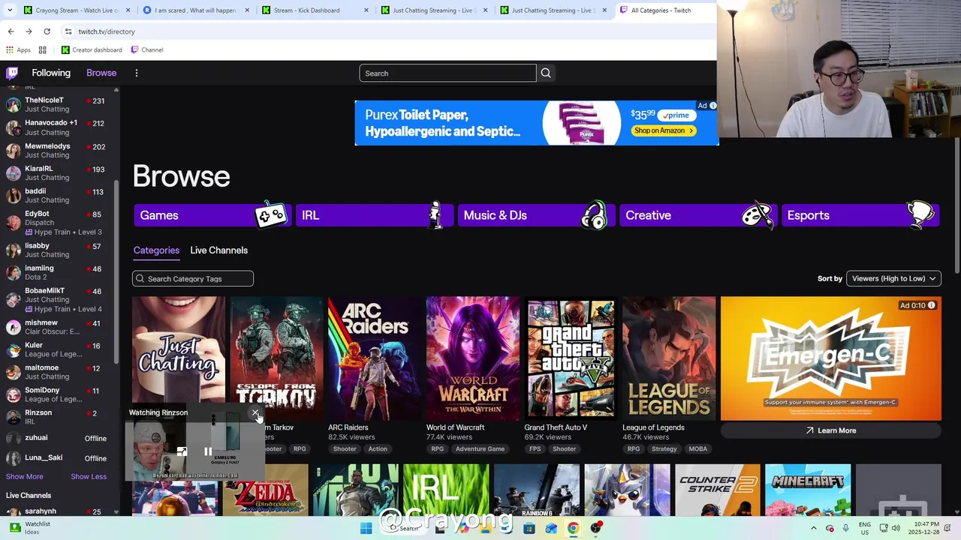Click Shop on Amazon in Purex ad
Image resolution: width=961 pixels, height=540 pixels.
click(x=664, y=130)
